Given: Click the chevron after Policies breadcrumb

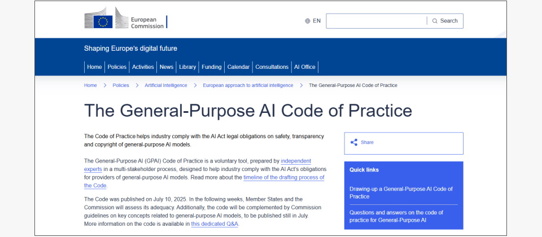Looking at the screenshot, I should (137, 85).
